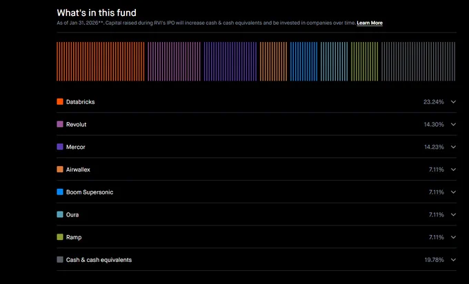
Task: Expand the Boom Supersonic row chevron
Action: (x=453, y=192)
